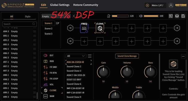Viewport: 188px width, 101px height.
Task: Select the VOL effect category
Action: 52,85
